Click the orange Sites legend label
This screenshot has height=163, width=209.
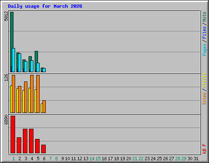click(x=204, y=99)
